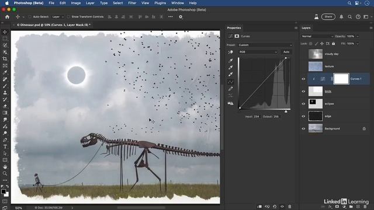
Task: Show the cloudy day layer
Action: tap(303, 54)
